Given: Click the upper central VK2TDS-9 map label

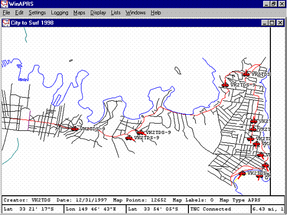Looking at the screenshot, I should point(158,132).
